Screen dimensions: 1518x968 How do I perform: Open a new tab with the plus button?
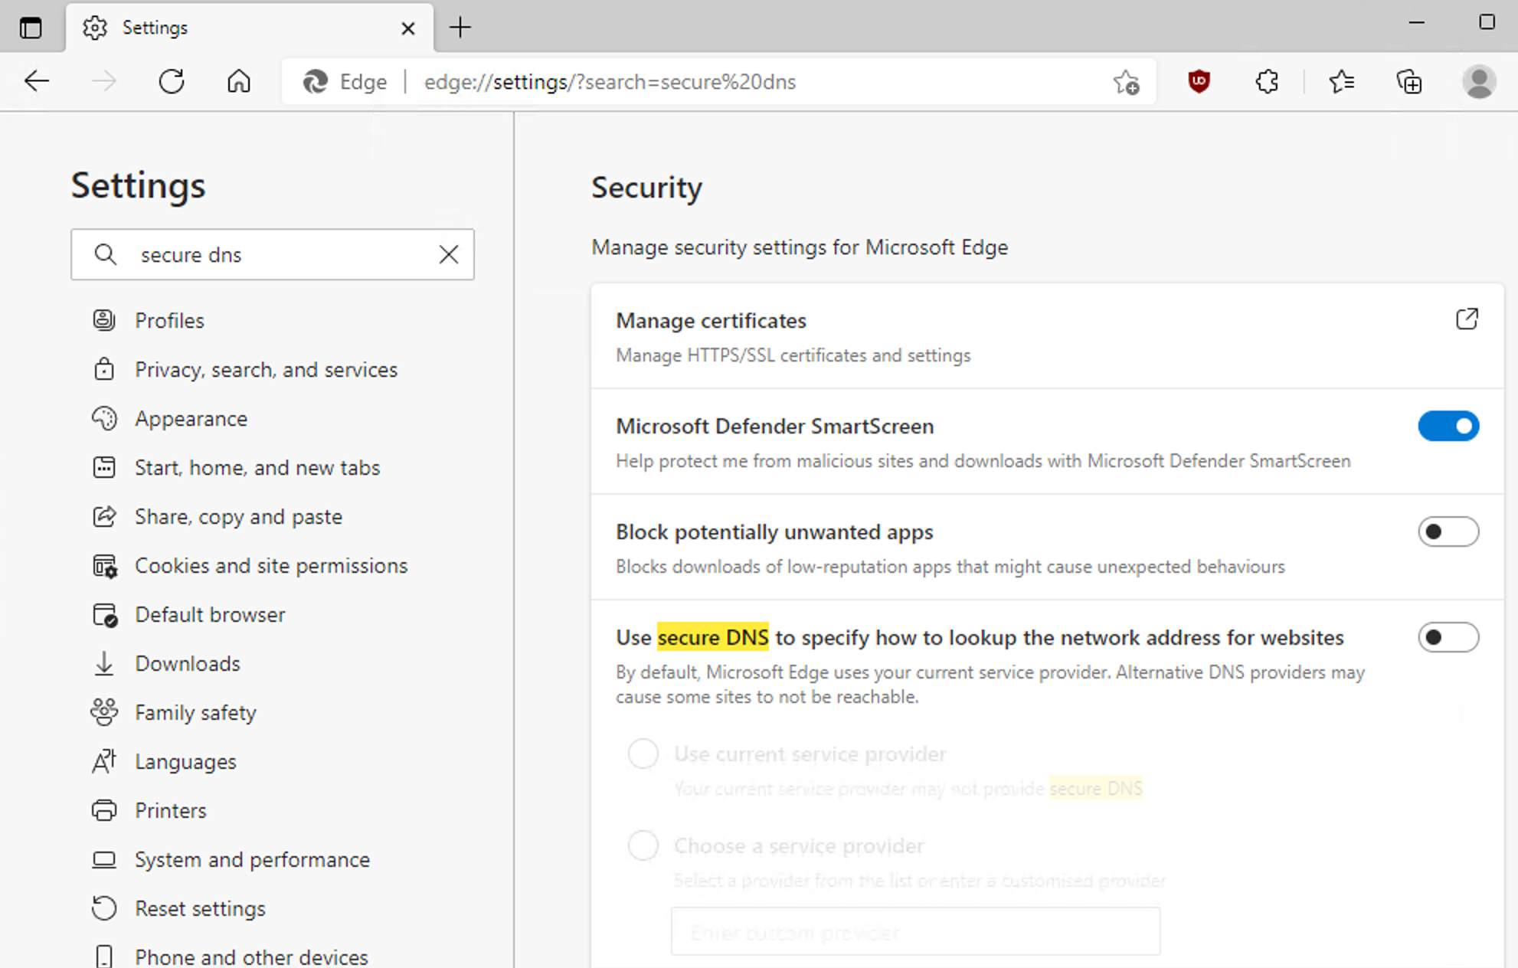click(460, 28)
